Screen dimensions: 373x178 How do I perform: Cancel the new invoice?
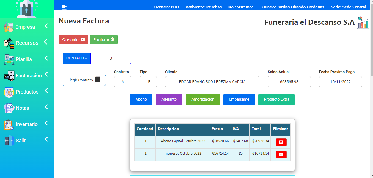click(73, 40)
